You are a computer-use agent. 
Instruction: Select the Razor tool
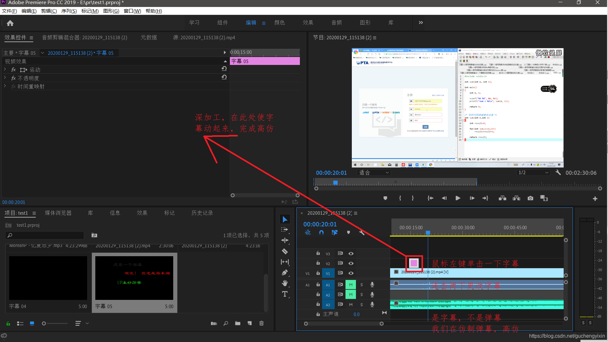click(285, 251)
